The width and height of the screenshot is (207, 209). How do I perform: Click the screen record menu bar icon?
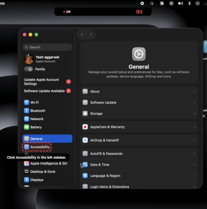(x=142, y=3)
